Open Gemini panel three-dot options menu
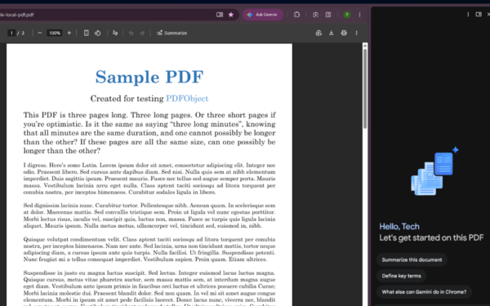The width and height of the screenshot is (490, 306). click(468, 15)
